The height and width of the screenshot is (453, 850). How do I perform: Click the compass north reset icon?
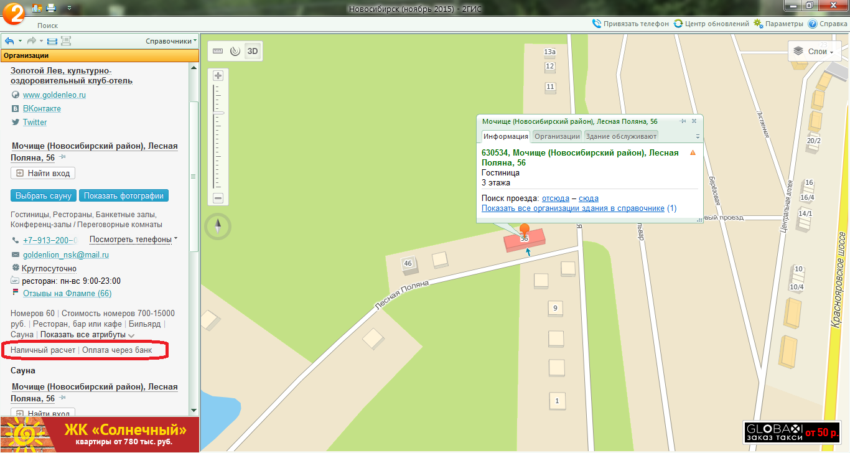click(218, 226)
